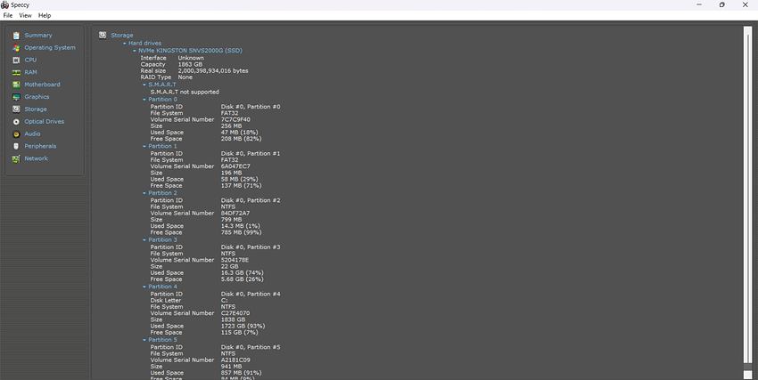Image resolution: width=758 pixels, height=380 pixels.
Task: Collapse Partition 4 details
Action: (x=144, y=287)
